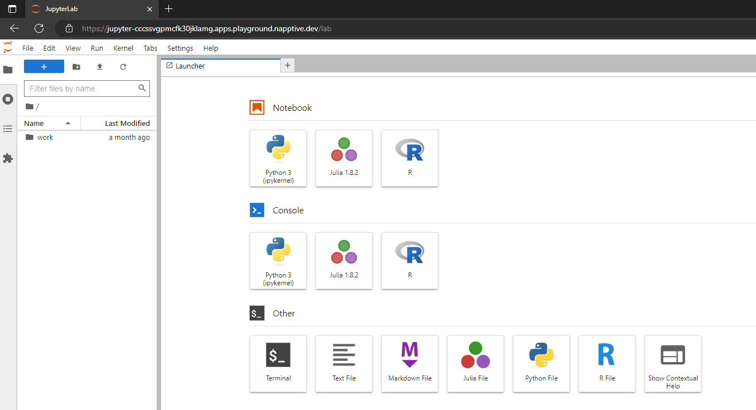The height and width of the screenshot is (410, 756).
Task: View site information lock icon
Action: (x=69, y=28)
